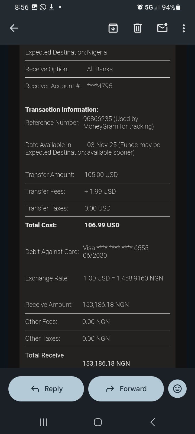Tap the reference number 96866235
The image size is (195, 434).
97,119
